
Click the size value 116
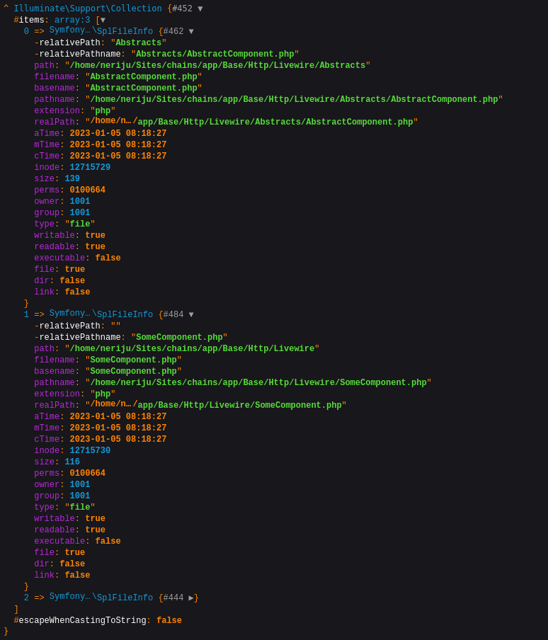pos(72,462)
